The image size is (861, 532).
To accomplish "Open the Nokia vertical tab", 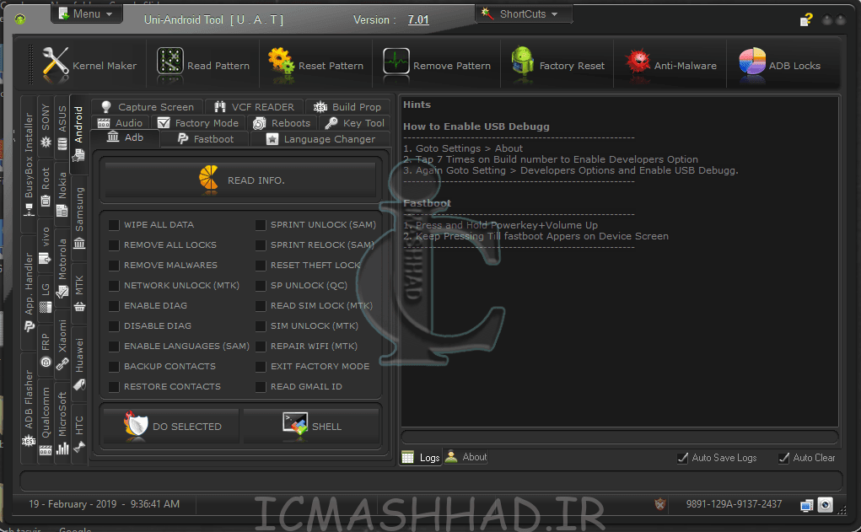I will (x=62, y=194).
